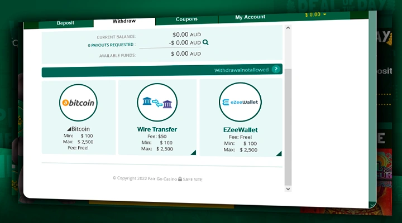Open the withdrawal help question mark icon
The width and height of the screenshot is (402, 223).
[x=276, y=69]
